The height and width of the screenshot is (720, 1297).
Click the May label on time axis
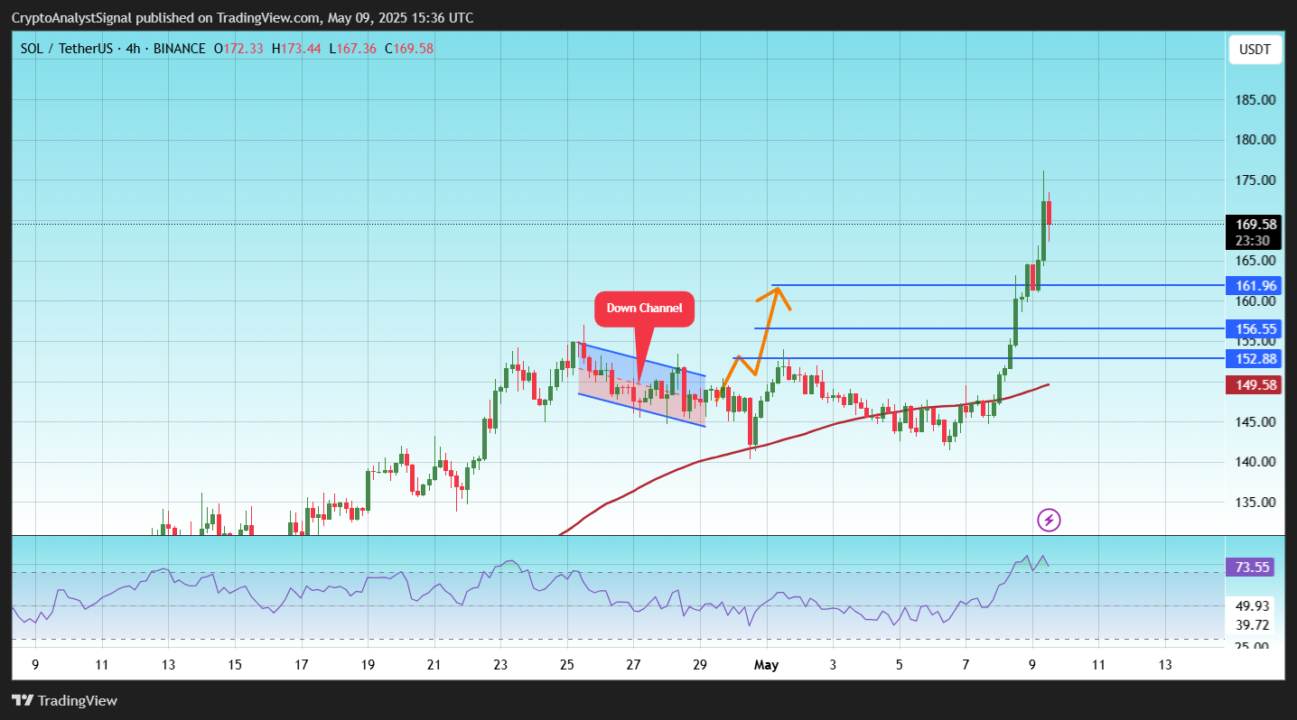(767, 665)
